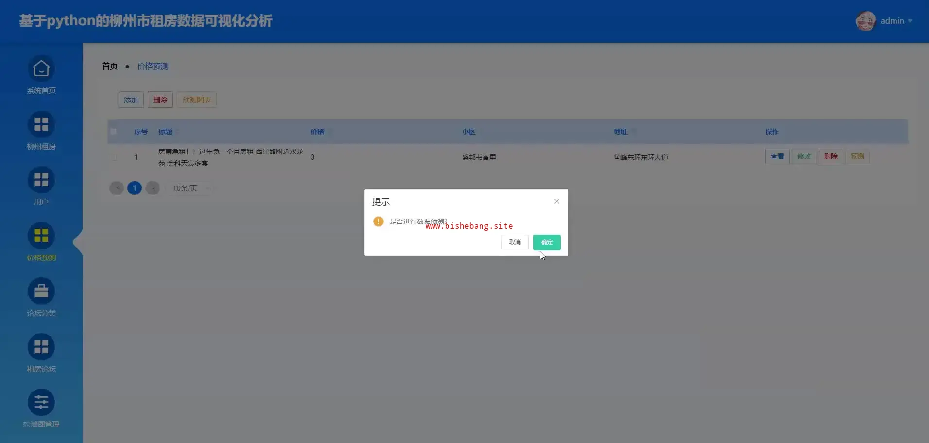
Task: Open the 柳州租房 grid icon
Action: click(41, 125)
